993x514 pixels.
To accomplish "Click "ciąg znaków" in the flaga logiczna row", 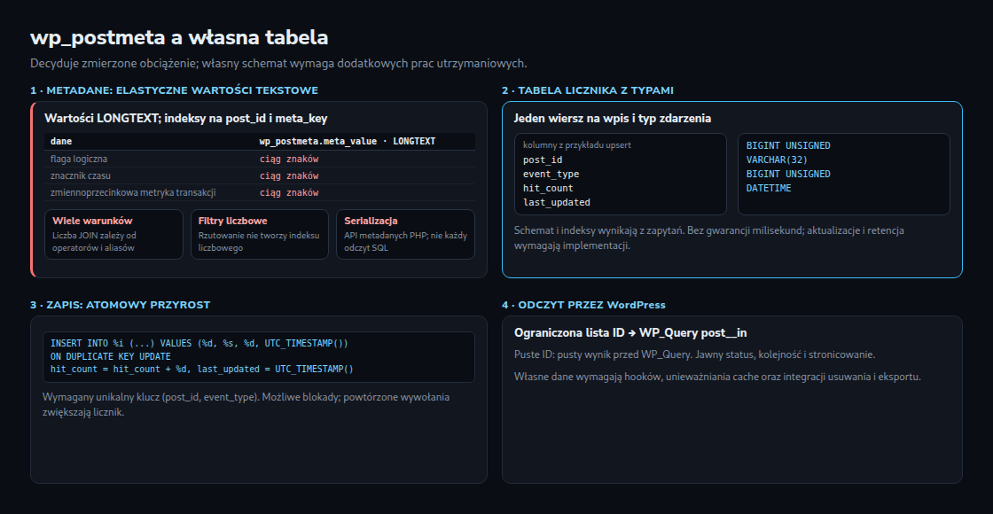I will tap(289, 159).
